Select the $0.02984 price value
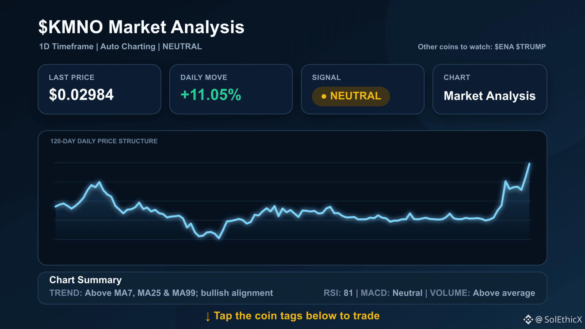This screenshot has height=329, width=585. coord(82,95)
